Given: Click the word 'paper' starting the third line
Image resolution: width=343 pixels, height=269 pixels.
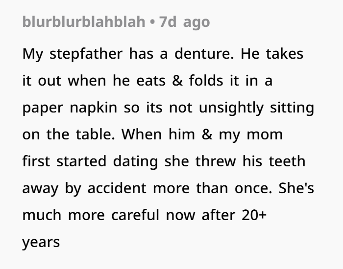Looking at the screenshot, I should click(x=43, y=108).
